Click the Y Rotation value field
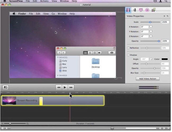 click(x=144, y=32)
